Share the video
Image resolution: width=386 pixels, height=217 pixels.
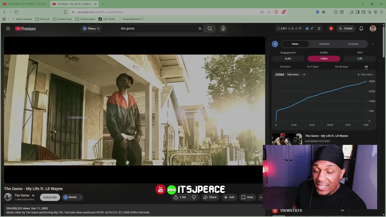click(x=210, y=197)
